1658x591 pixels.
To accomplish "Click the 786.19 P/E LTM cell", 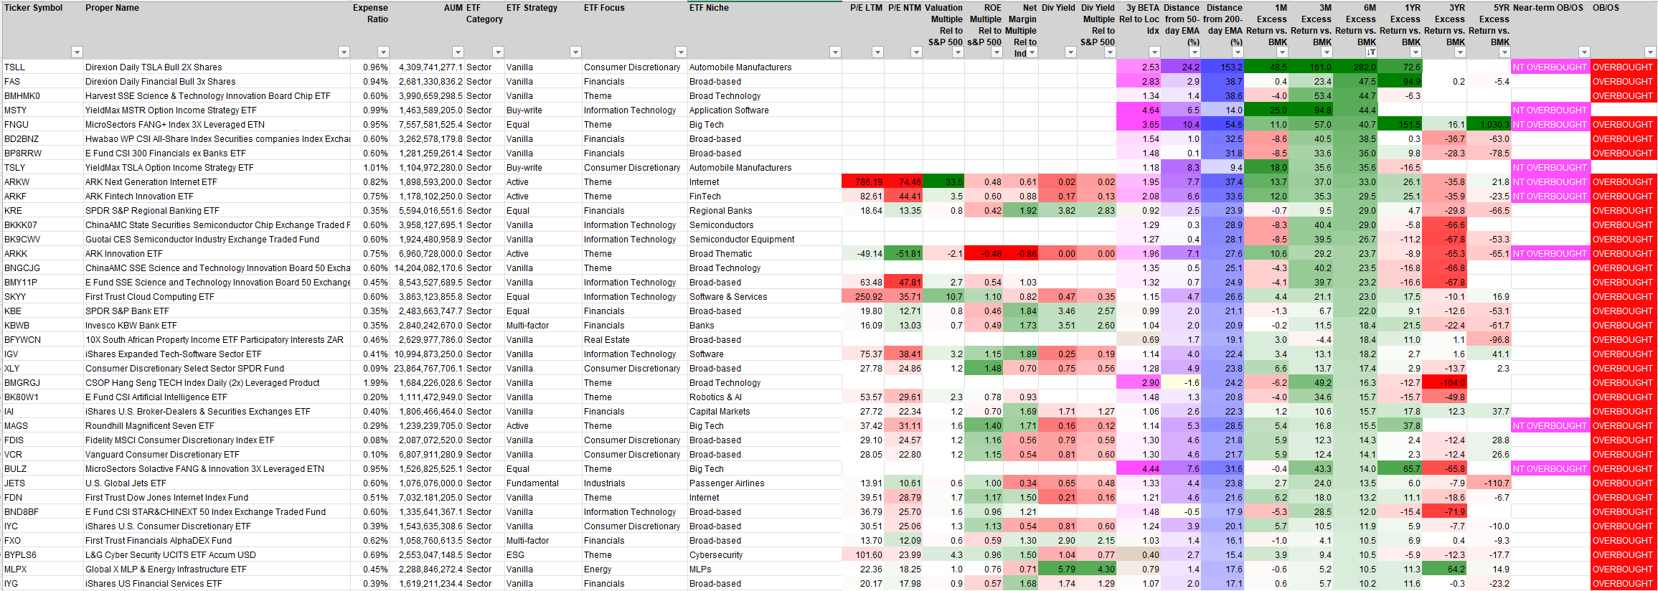I will 863,182.
